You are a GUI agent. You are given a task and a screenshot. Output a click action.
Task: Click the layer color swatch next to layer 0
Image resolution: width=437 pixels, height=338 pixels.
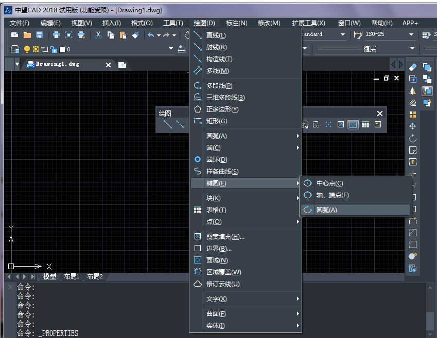point(62,49)
